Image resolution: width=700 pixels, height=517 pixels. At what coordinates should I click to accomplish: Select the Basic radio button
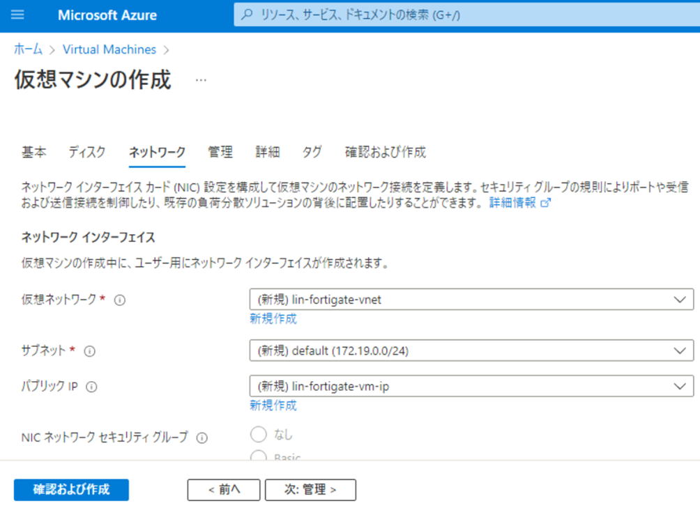pos(259,456)
